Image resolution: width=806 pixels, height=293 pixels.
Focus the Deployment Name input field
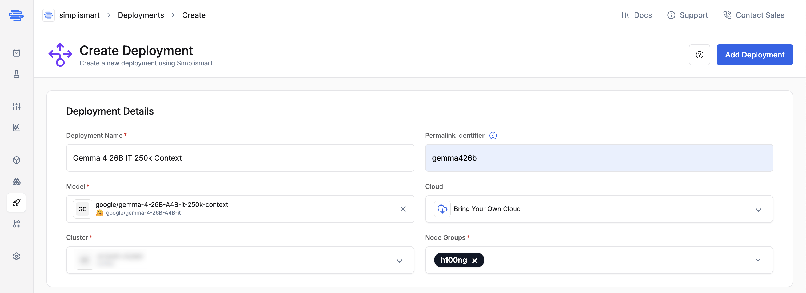coord(240,158)
